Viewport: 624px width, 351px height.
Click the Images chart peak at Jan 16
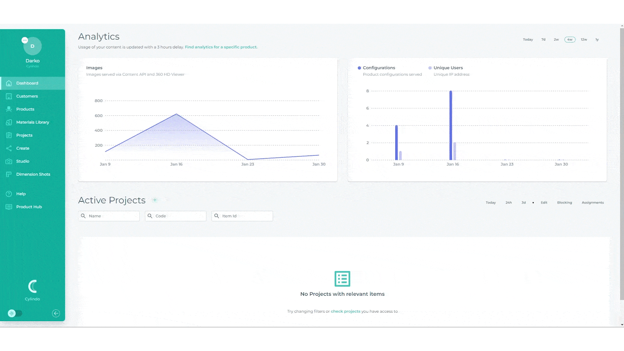[176, 114]
